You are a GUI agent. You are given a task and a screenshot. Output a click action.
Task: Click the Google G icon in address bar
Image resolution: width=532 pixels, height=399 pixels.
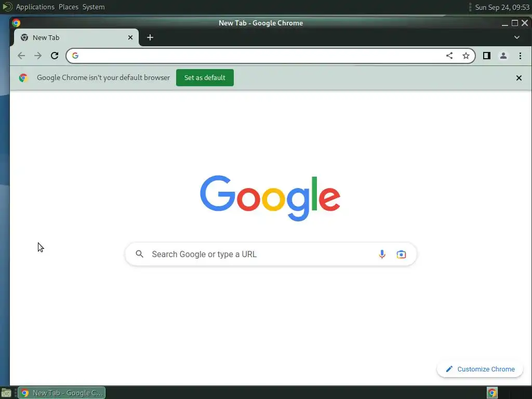[x=75, y=56]
